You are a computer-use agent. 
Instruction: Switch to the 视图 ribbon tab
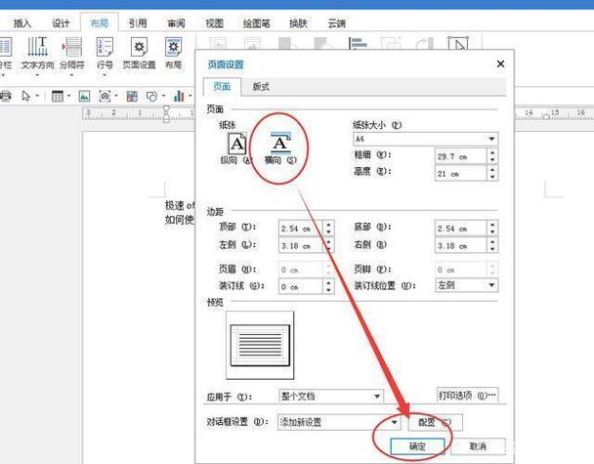coord(214,23)
